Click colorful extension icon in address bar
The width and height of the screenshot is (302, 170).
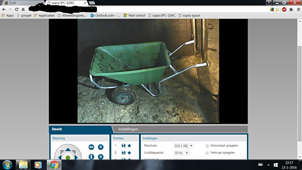272,9
